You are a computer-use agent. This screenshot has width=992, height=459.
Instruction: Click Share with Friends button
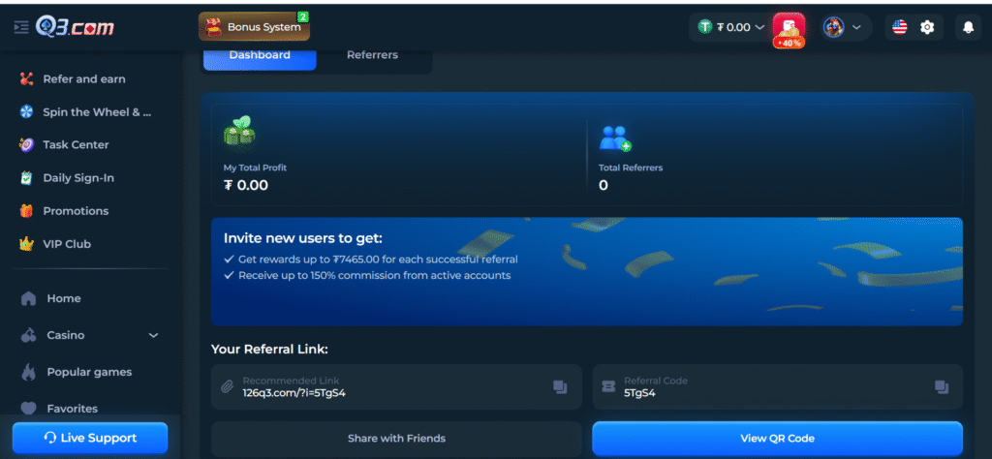click(x=396, y=439)
